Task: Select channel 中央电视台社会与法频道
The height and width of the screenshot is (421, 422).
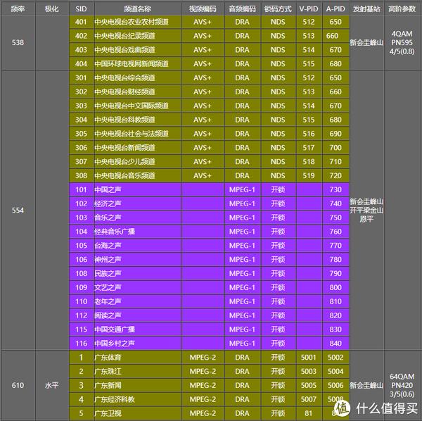Action: tap(132, 134)
